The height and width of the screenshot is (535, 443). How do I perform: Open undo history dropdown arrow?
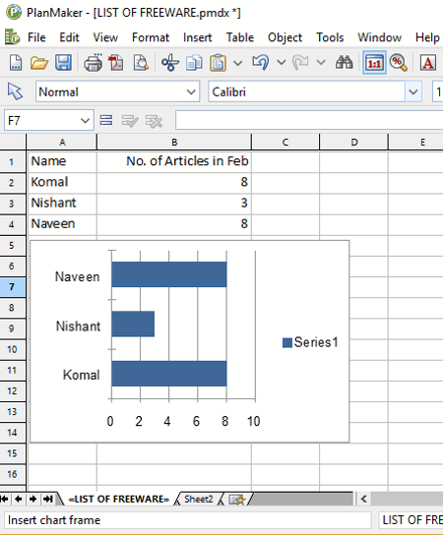(x=282, y=62)
